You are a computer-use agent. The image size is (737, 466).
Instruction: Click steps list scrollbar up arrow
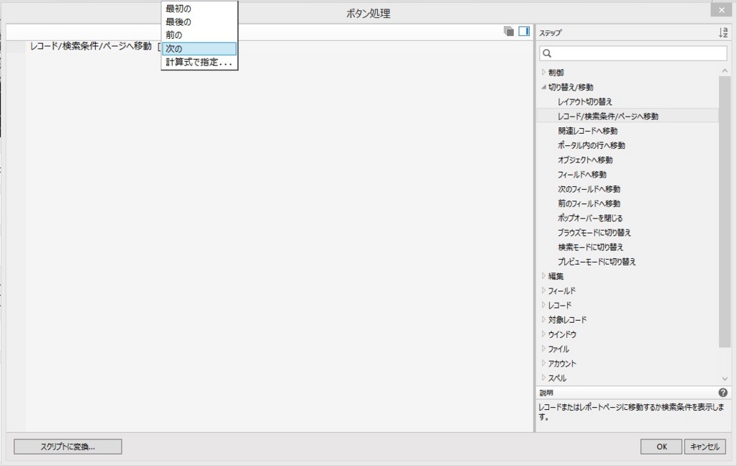point(725,71)
